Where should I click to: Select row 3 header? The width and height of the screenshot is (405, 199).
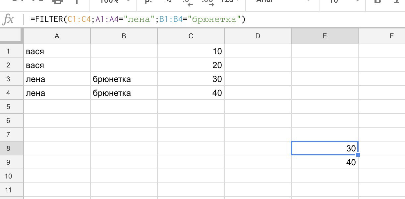[x=8, y=79]
